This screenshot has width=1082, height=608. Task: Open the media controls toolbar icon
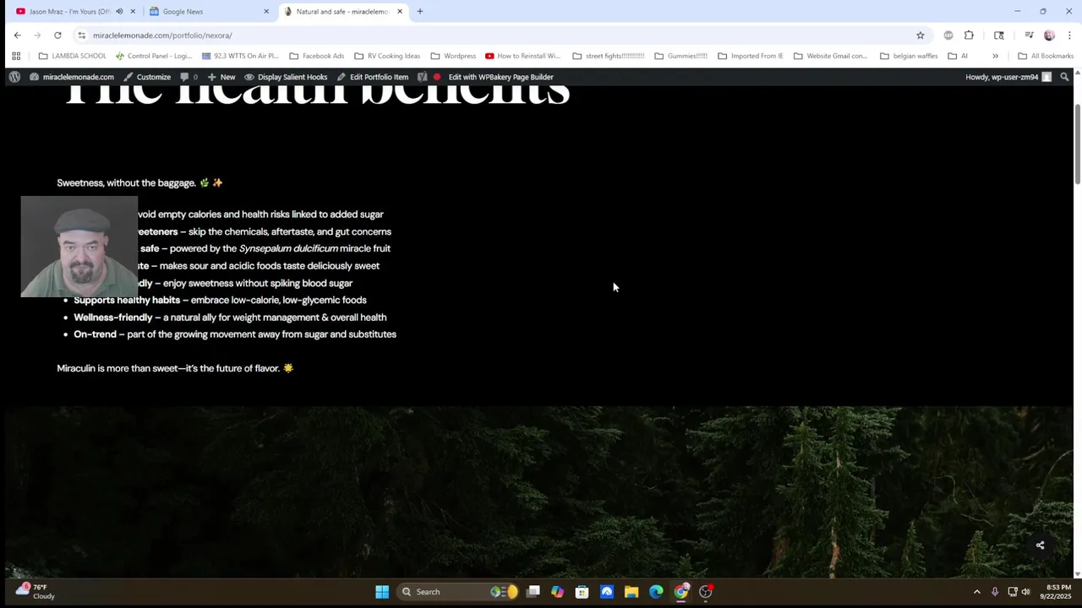pos(1029,35)
